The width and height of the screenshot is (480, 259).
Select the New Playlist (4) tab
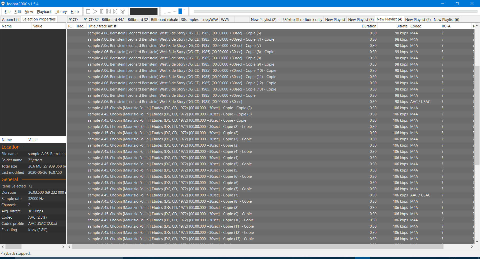coord(389,19)
